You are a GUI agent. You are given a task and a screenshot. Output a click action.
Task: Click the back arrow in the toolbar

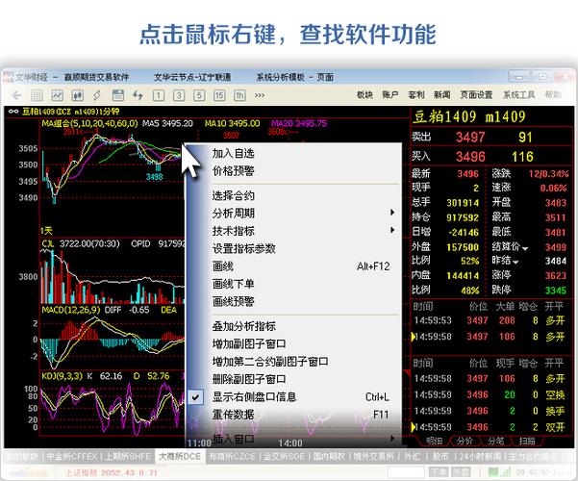(17, 95)
